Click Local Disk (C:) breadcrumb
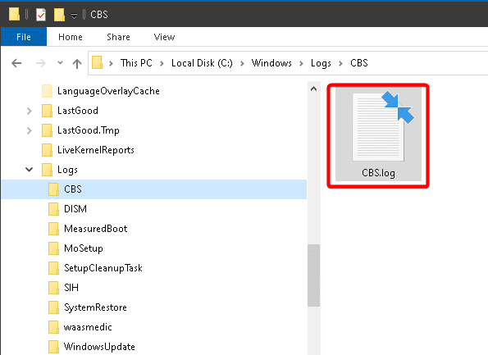 coord(202,63)
